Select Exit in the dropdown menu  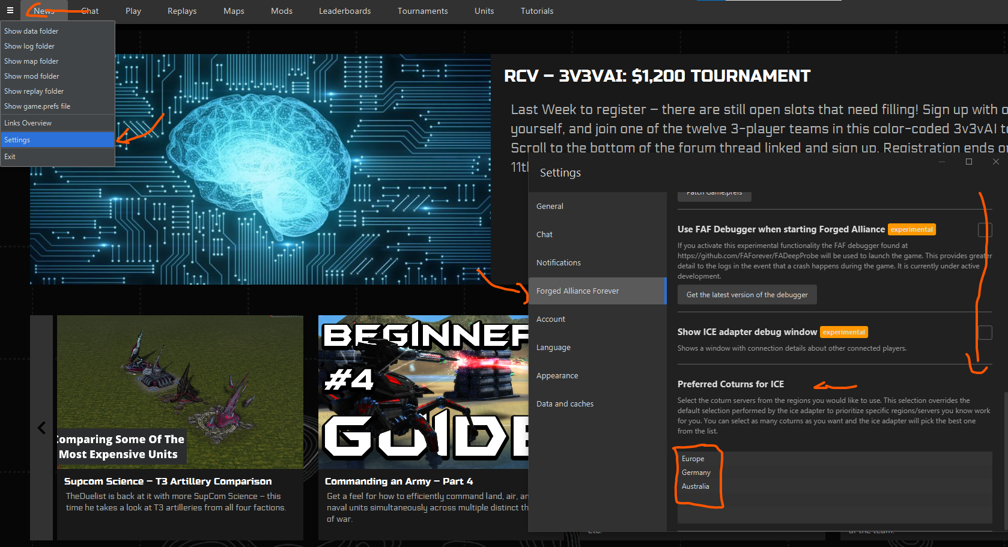click(58, 157)
